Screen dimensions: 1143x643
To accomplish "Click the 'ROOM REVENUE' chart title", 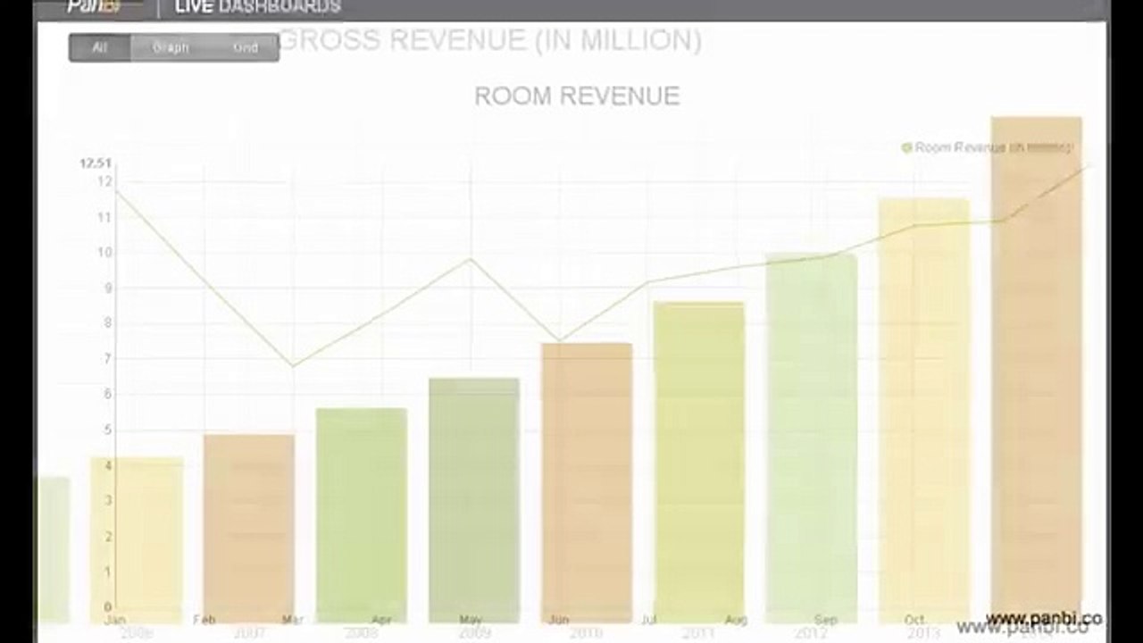I will coord(577,96).
